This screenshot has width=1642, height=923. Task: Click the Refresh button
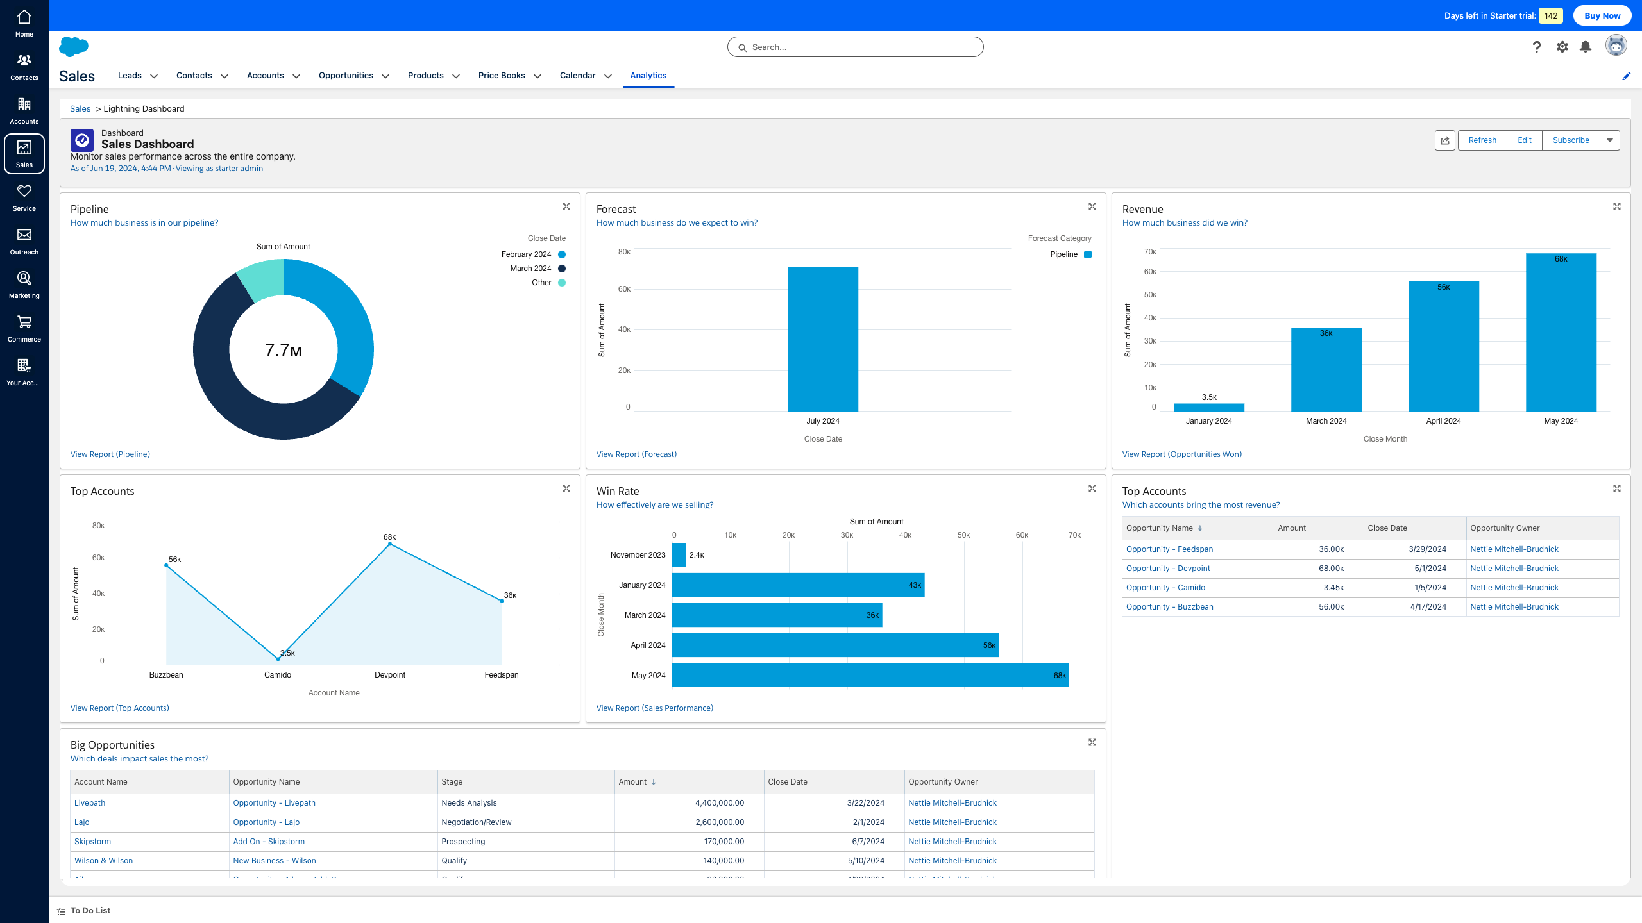(x=1482, y=140)
